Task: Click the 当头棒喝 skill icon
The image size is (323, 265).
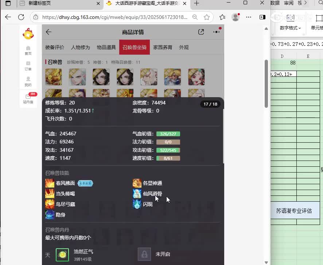Action: click(50, 194)
